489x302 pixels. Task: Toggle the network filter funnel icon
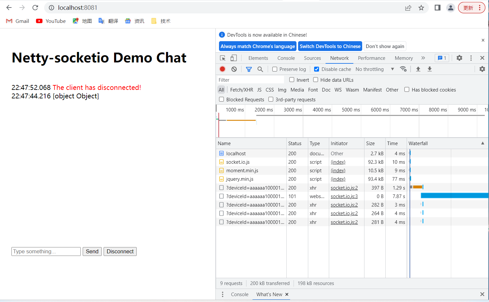coord(249,69)
